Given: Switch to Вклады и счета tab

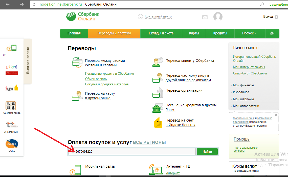Looking at the screenshot, I should coord(161,33).
